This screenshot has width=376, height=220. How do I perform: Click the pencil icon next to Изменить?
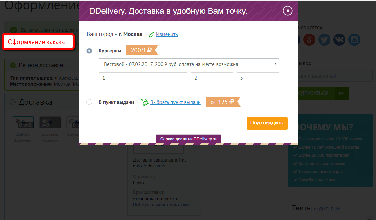pyautogui.click(x=152, y=34)
